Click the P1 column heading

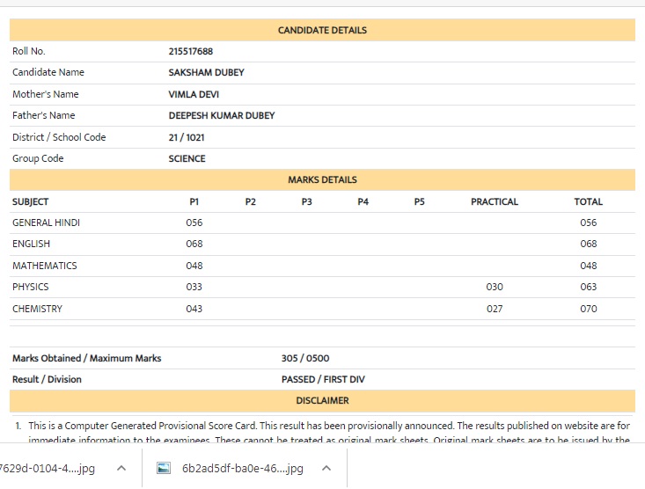[x=194, y=202]
